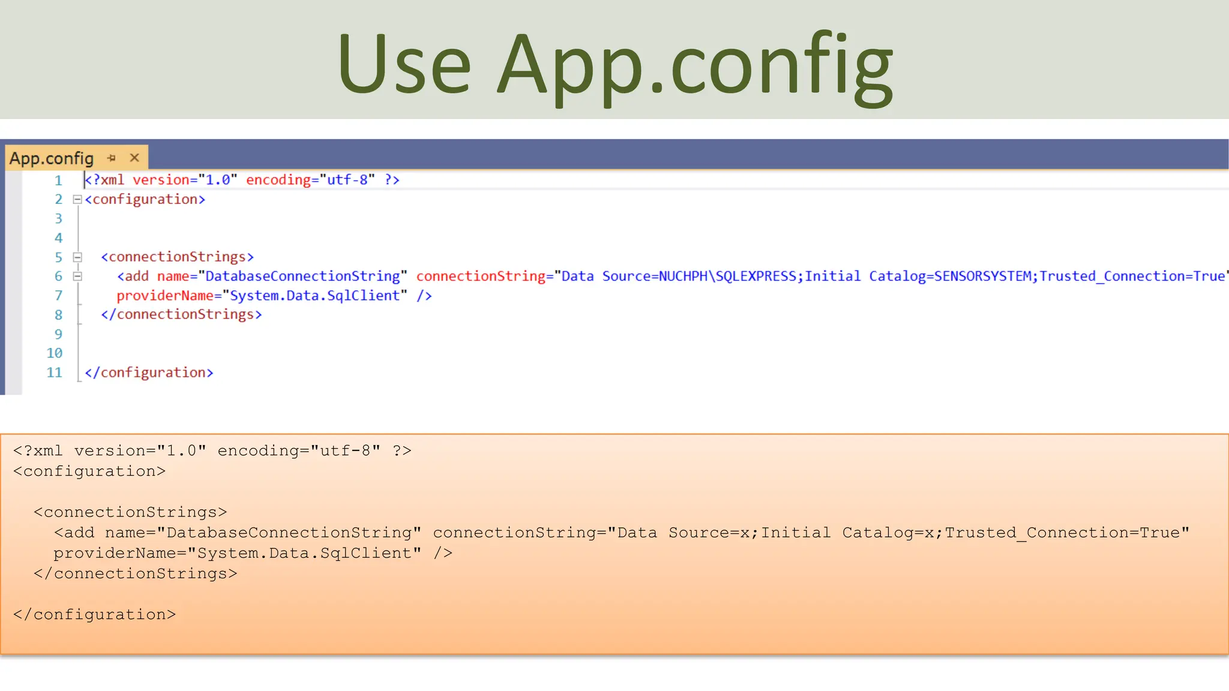The width and height of the screenshot is (1229, 691).
Task: Click the opening <connectionStrings> tag in editor
Action: [178, 257]
